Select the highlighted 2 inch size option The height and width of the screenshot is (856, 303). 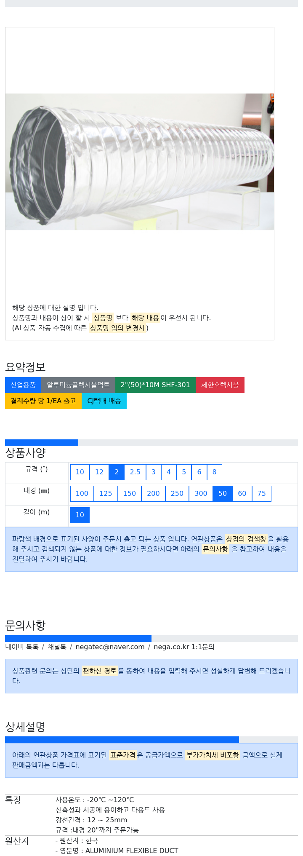click(117, 472)
